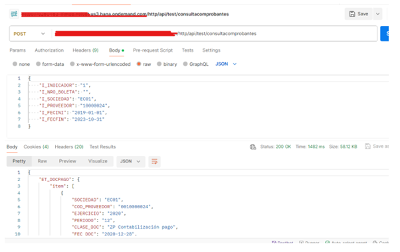Open the Tests tab

tap(187, 50)
